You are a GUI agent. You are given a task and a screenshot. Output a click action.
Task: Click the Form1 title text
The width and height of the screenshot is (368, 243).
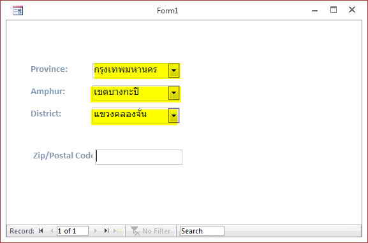[x=167, y=11]
